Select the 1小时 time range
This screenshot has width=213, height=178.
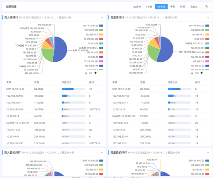149,7
